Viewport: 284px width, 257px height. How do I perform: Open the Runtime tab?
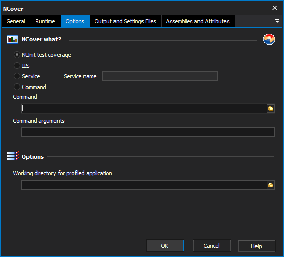pyautogui.click(x=45, y=21)
